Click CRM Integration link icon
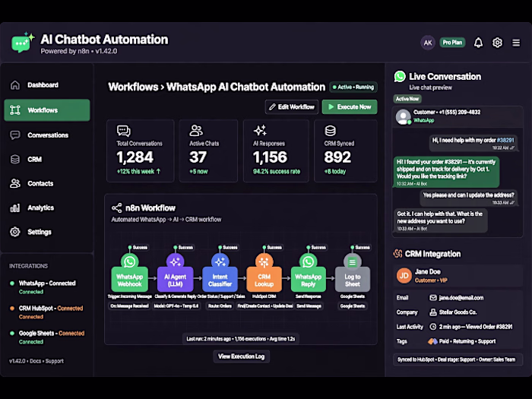The width and height of the screenshot is (532, 399). tap(397, 253)
